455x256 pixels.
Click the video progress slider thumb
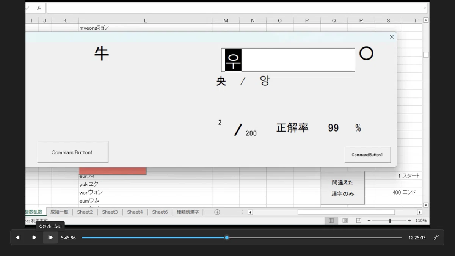227,237
